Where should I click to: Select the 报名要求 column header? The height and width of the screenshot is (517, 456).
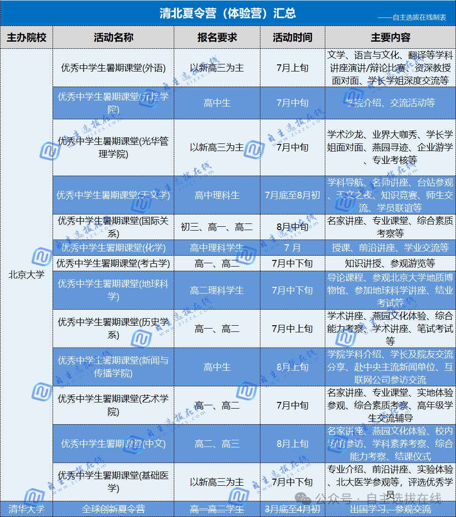(x=217, y=37)
